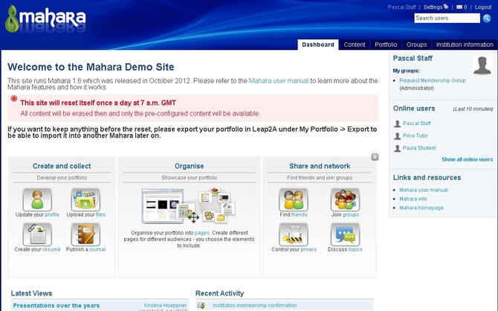This screenshot has width=498, height=311.
Task: Click the Mahara logo
Action: (x=45, y=19)
